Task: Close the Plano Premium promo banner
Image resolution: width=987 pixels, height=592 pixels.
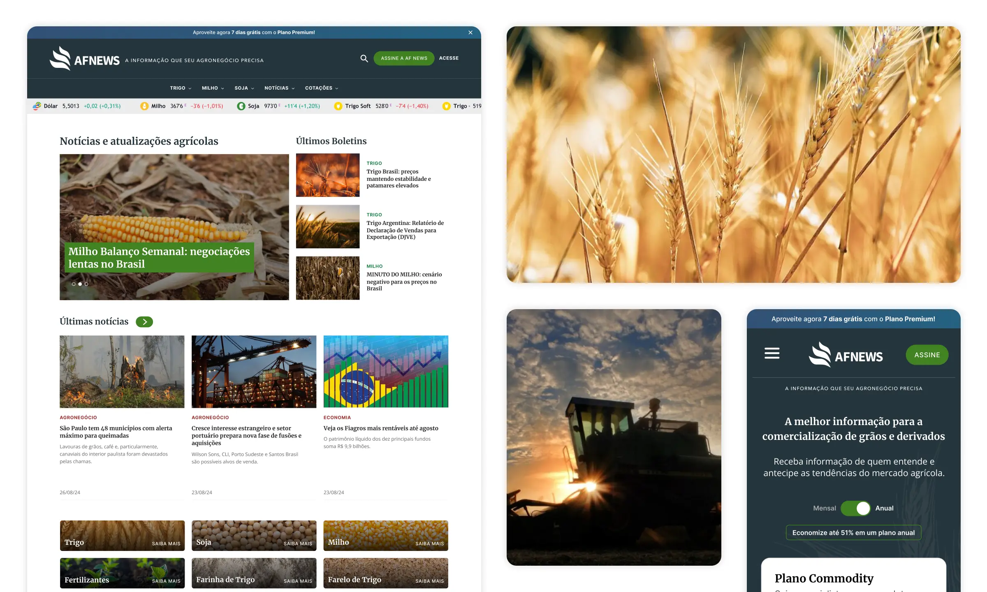Action: click(x=470, y=32)
